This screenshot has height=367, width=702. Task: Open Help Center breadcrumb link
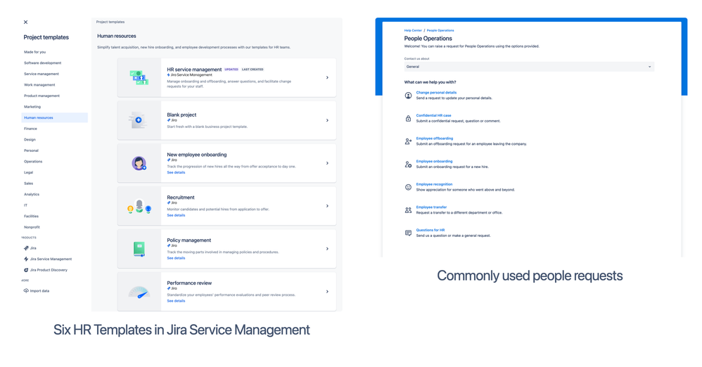pyautogui.click(x=413, y=30)
